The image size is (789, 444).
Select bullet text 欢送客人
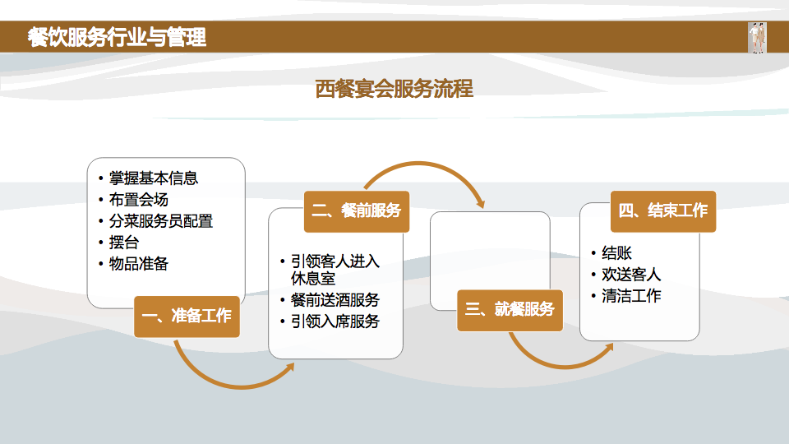[631, 275]
